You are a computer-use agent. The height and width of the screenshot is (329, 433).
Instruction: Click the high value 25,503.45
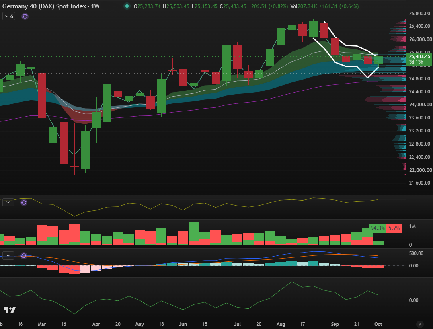click(x=178, y=6)
